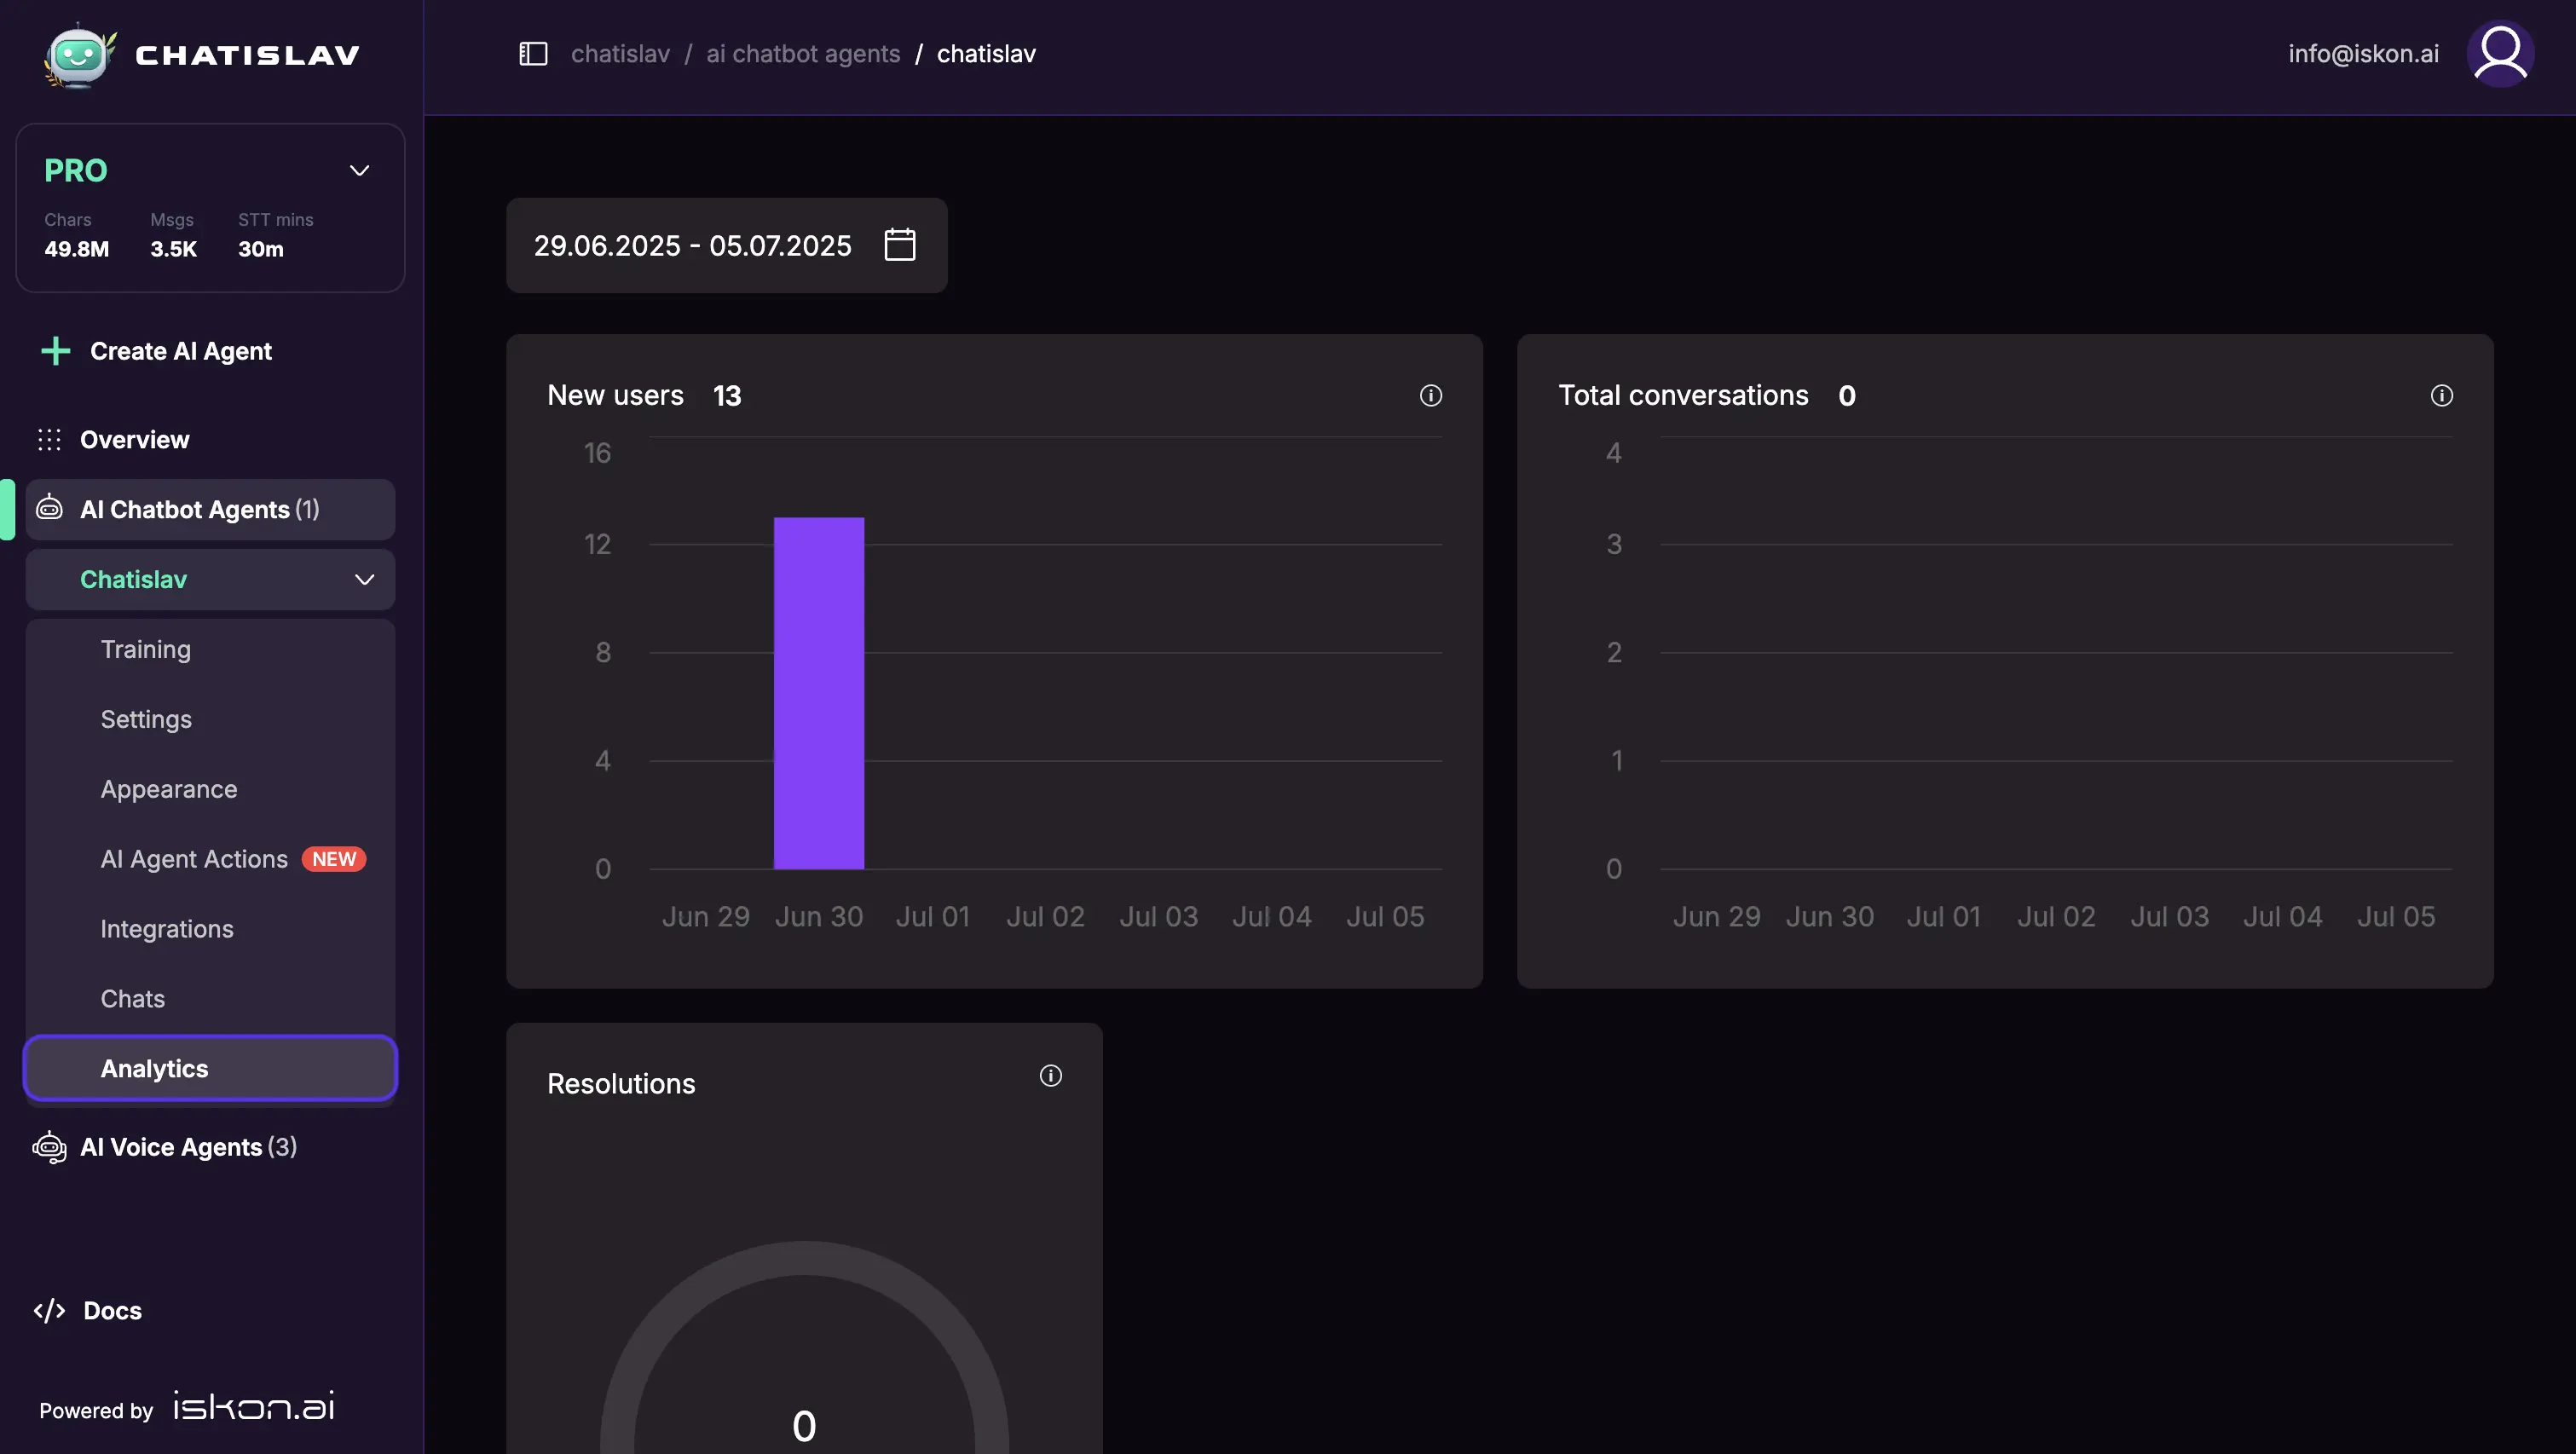The image size is (2576, 1454).
Task: Open agent Settings
Action: 146,720
